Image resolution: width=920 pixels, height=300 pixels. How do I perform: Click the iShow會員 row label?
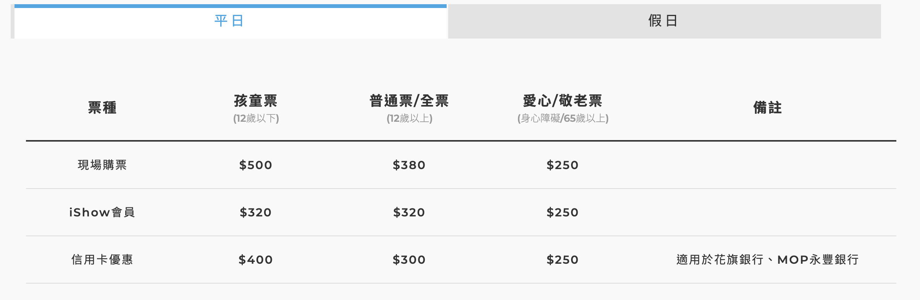102,212
